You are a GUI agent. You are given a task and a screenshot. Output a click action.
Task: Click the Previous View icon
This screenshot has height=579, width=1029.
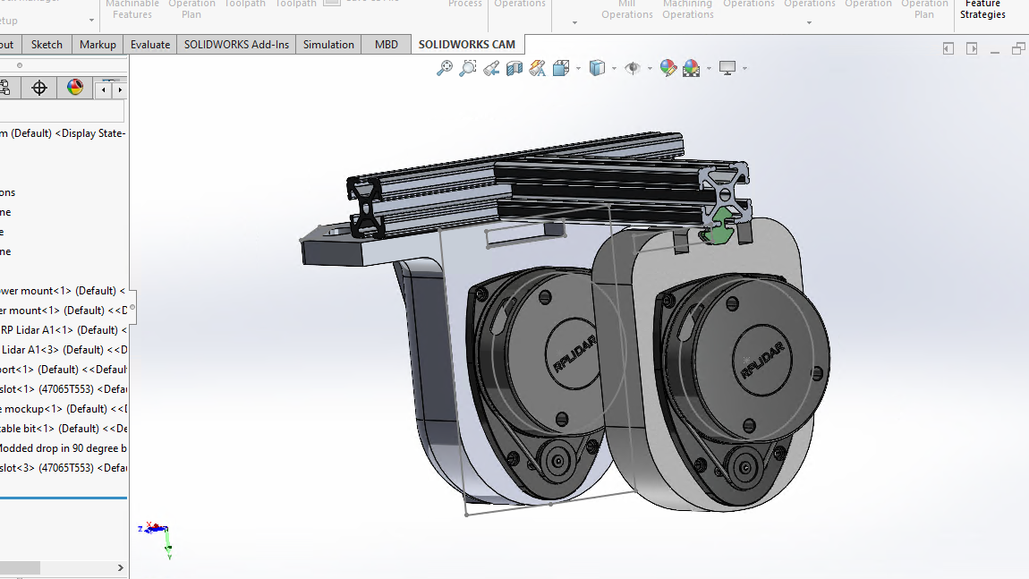tap(491, 68)
